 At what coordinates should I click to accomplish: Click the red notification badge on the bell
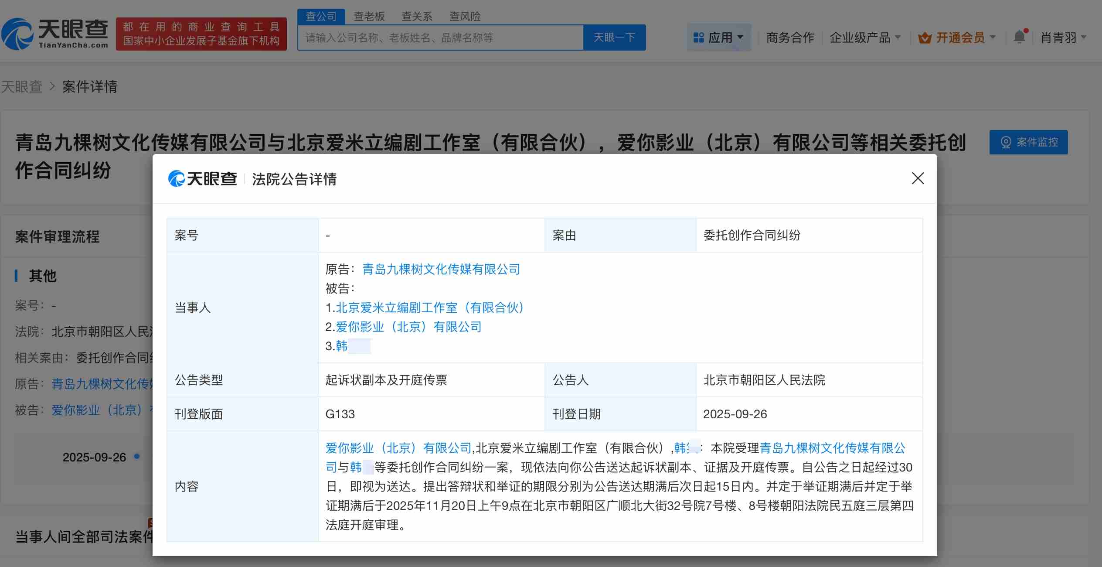click(1027, 30)
